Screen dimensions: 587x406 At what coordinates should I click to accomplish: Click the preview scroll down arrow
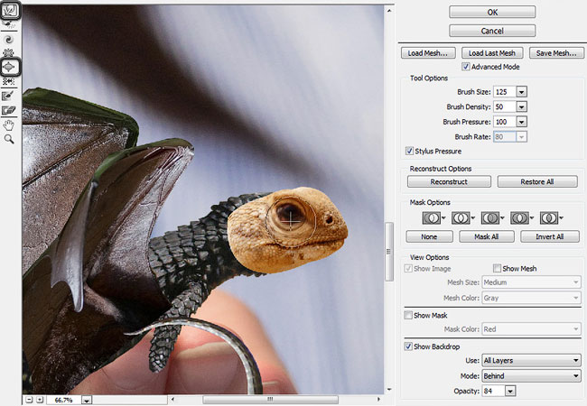[389, 390]
